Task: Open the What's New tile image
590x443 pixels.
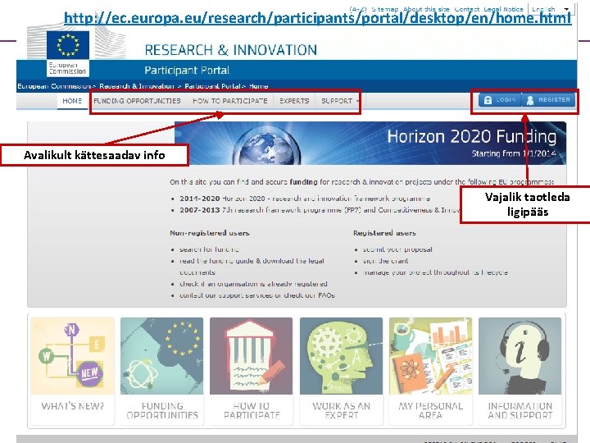Action: pyautogui.click(x=73, y=355)
